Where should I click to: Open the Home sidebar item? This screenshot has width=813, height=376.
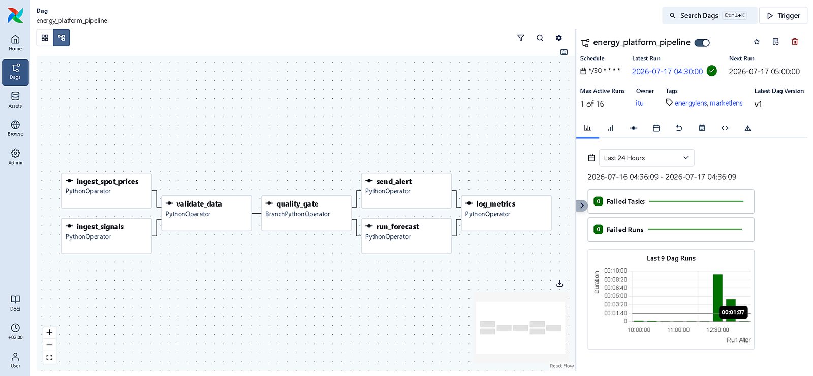pyautogui.click(x=15, y=43)
